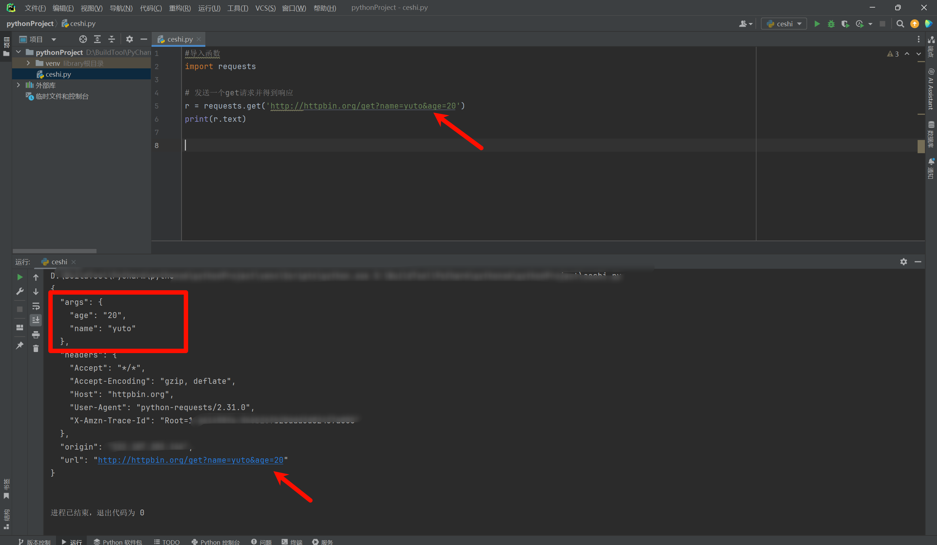This screenshot has width=937, height=545.
Task: Open the user account icon in toolbar
Action: 743,24
